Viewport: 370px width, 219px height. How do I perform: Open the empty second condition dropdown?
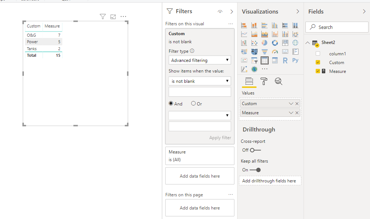[200, 115]
